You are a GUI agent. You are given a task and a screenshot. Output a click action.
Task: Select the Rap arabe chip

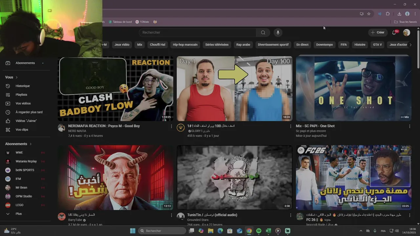click(x=243, y=45)
